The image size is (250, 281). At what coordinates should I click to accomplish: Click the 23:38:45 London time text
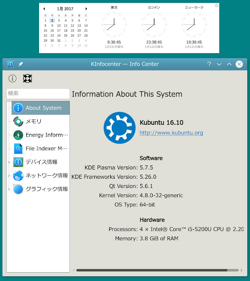[154, 42]
